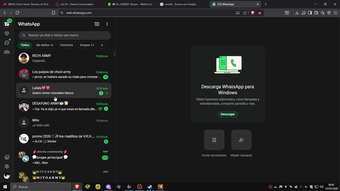Click the volume icon in system tray
Image resolution: width=340 pixels, height=191 pixels.
point(321,187)
